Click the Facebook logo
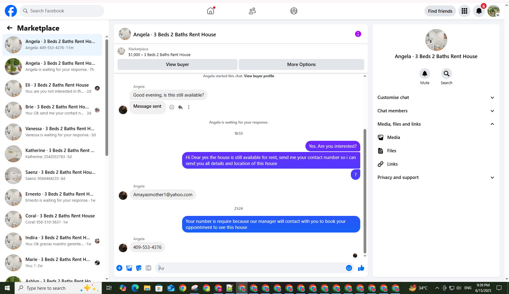The height and width of the screenshot is (294, 509). pyautogui.click(x=11, y=11)
